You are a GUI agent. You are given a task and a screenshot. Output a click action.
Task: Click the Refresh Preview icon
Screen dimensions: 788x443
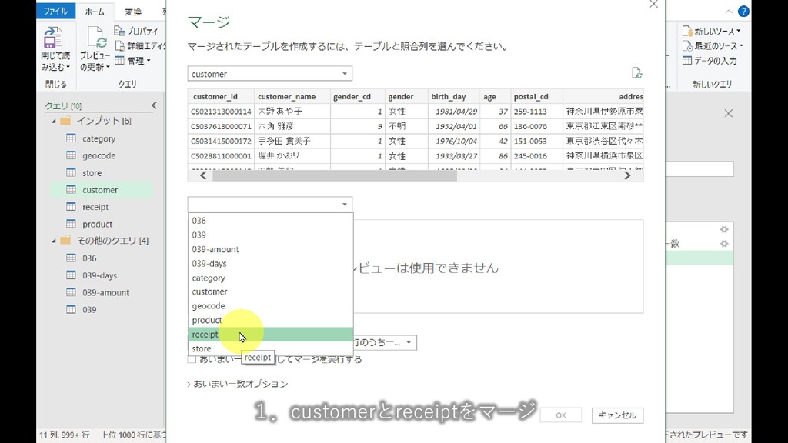pyautogui.click(x=96, y=38)
